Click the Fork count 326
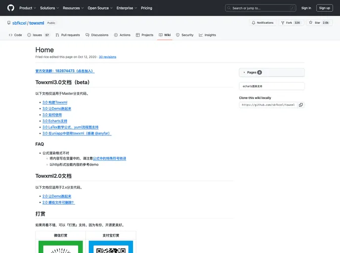Viewport: 340px width, 253px height. coord(297,23)
